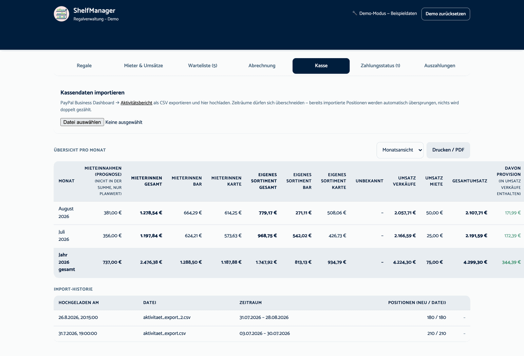Click the August 2026 row label
This screenshot has width=524, height=356.
[66, 213]
